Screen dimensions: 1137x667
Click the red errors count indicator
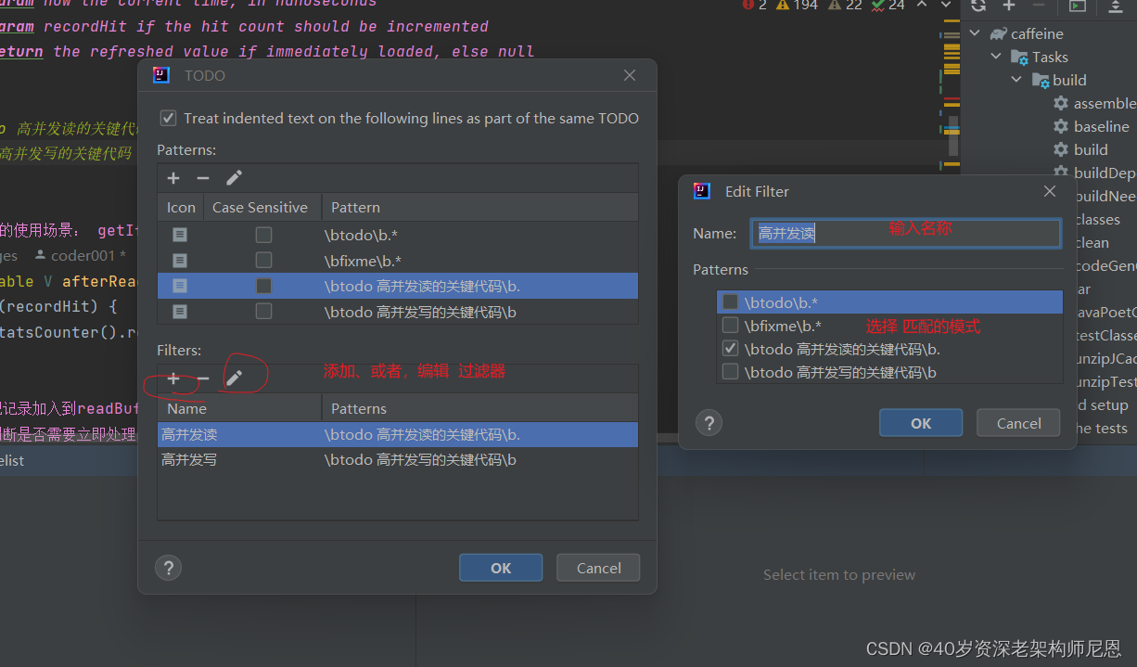point(755,6)
